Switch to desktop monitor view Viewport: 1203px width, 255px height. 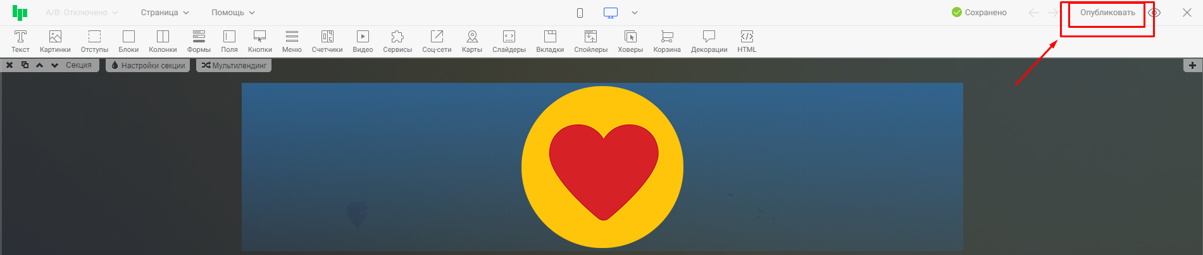click(x=611, y=13)
